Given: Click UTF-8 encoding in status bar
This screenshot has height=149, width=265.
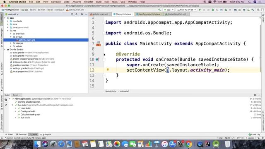Looking at the screenshot, I should [x=240, y=138].
